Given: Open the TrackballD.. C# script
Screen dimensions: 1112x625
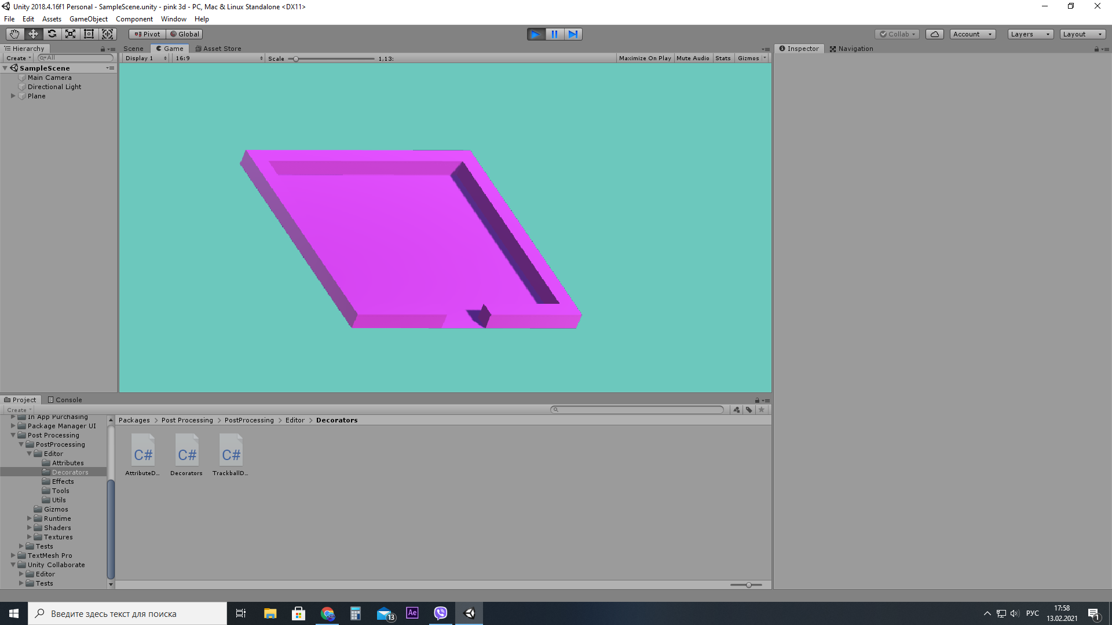Looking at the screenshot, I should (231, 455).
